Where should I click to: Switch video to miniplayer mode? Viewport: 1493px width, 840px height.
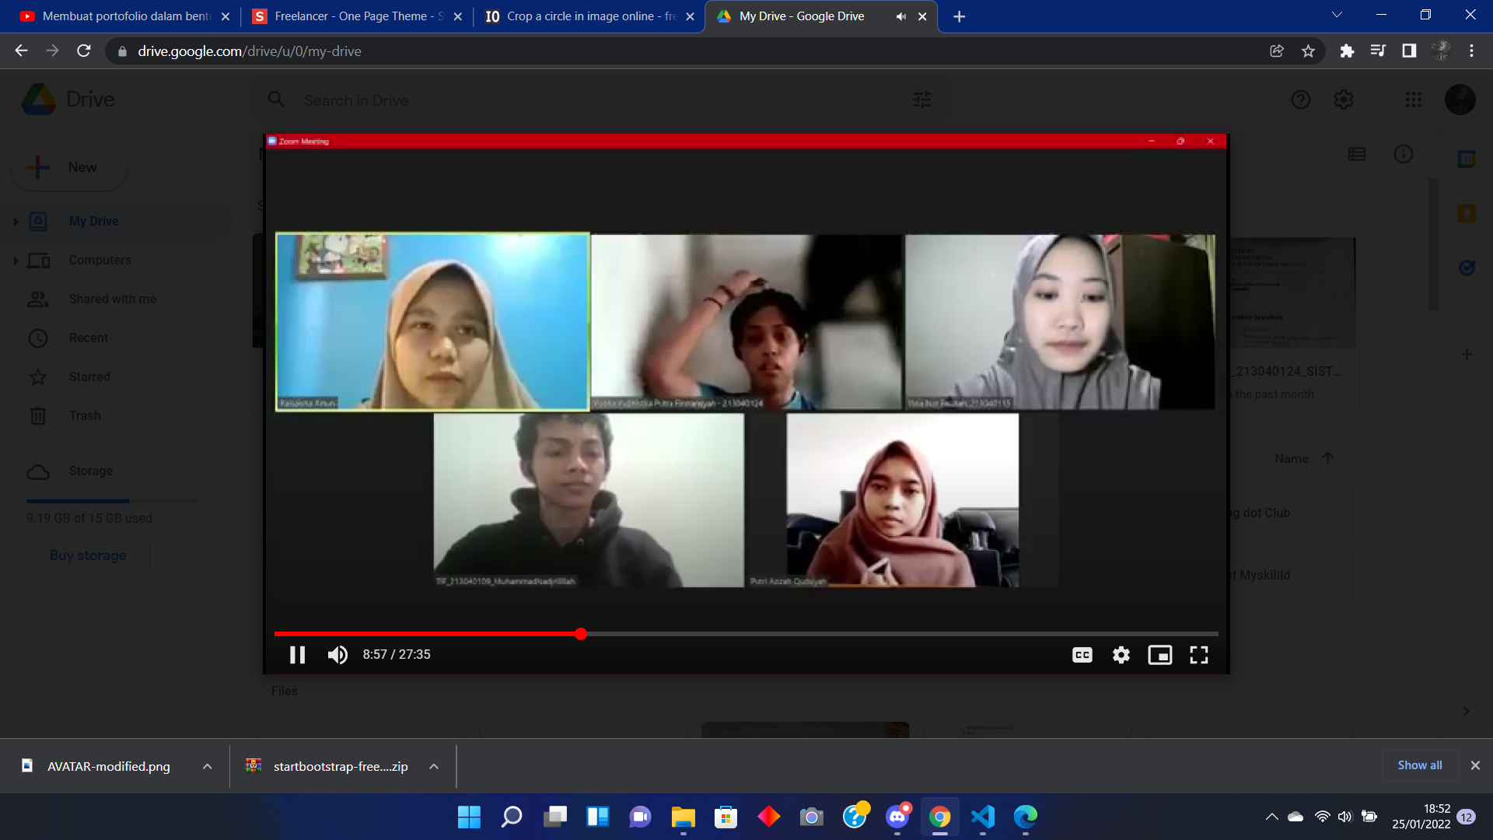click(1160, 655)
